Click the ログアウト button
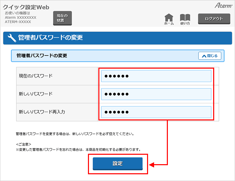Image resolution: width=235 pixels, height=181 pixels. [x=214, y=19]
